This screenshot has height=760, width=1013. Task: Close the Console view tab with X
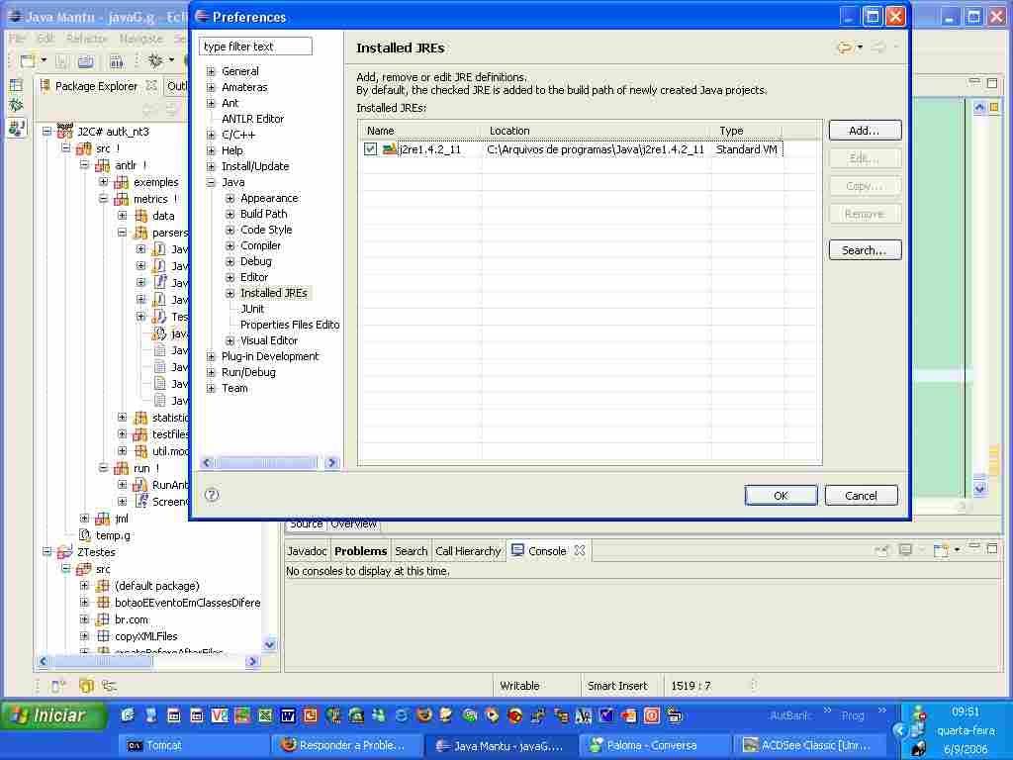pos(580,551)
